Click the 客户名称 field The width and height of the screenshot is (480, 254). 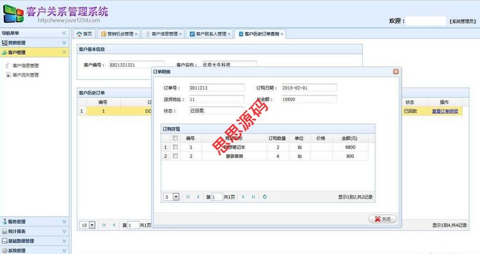click(x=229, y=65)
